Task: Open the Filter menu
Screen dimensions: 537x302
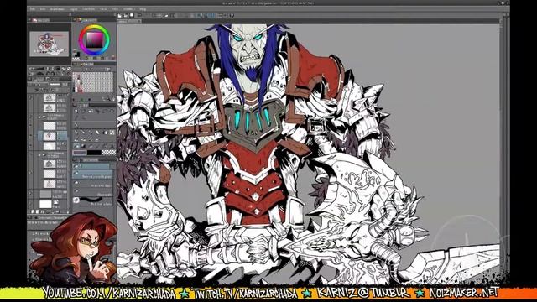Action: point(115,9)
